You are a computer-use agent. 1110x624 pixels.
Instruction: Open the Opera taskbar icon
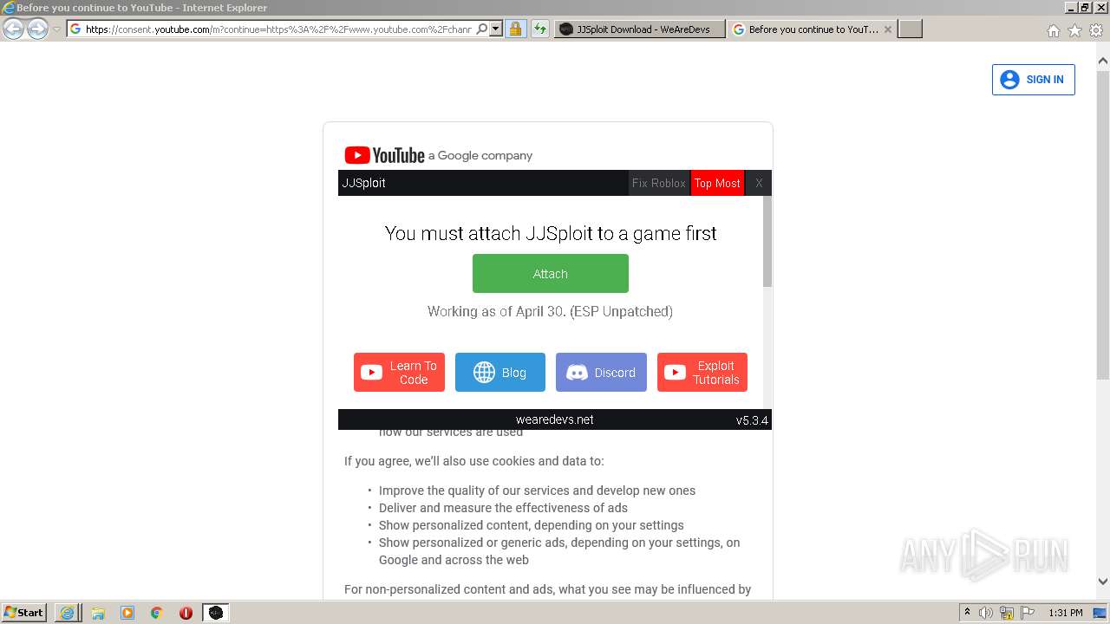click(x=186, y=613)
